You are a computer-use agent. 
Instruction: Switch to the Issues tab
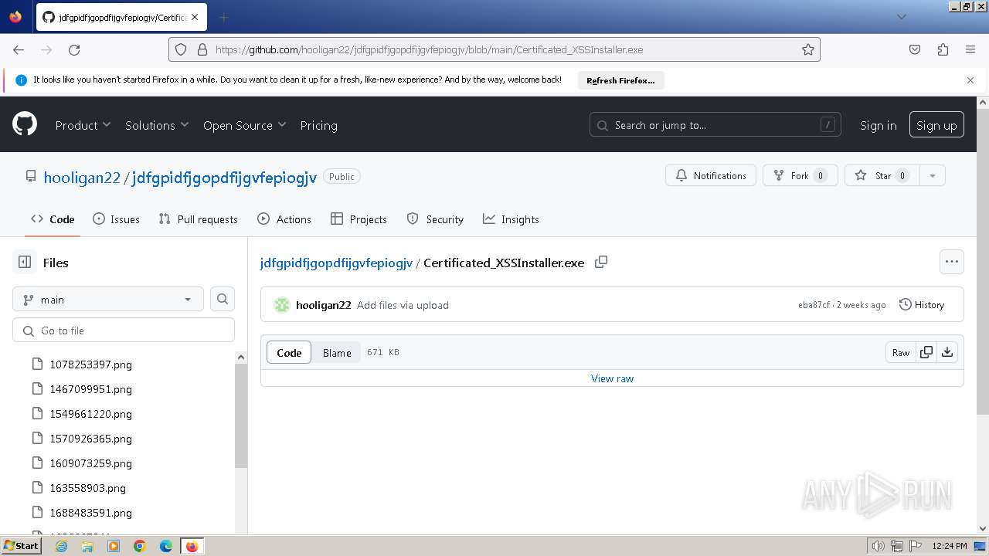(x=116, y=219)
